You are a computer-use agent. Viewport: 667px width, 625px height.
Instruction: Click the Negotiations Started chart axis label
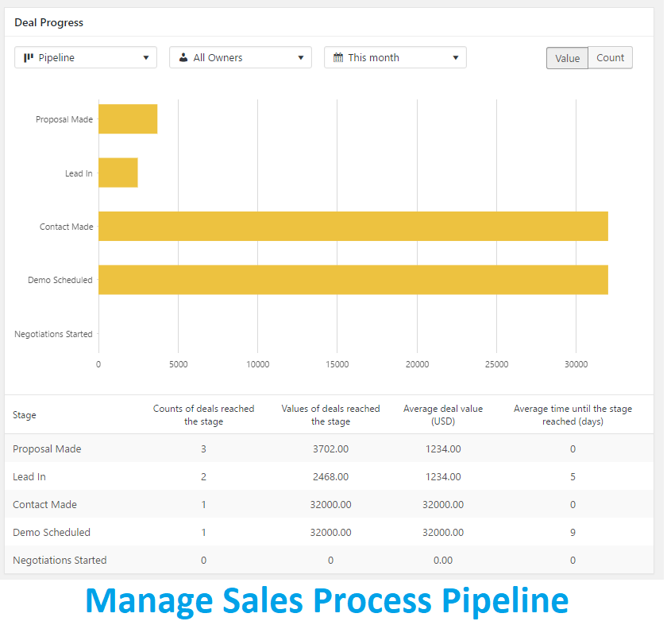pyautogui.click(x=53, y=334)
